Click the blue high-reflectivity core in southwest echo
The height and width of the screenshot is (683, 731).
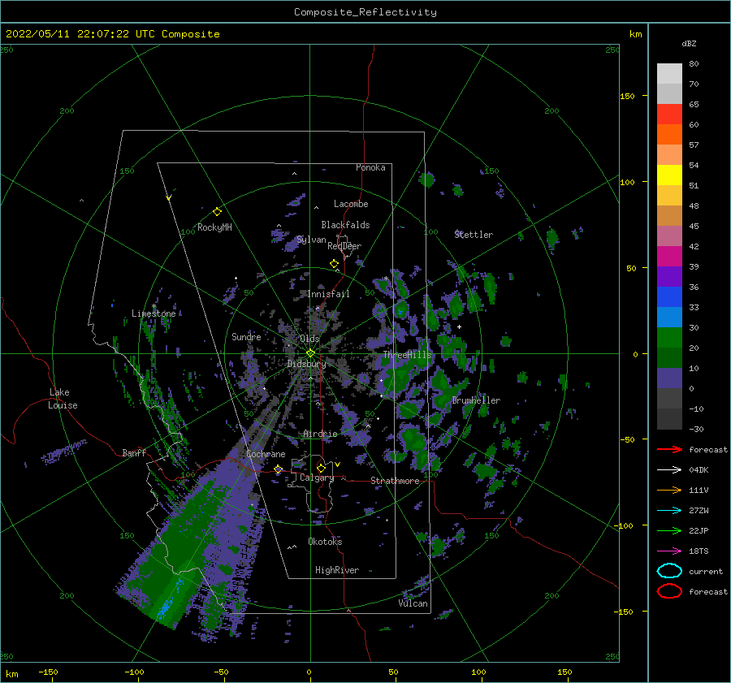(165, 608)
